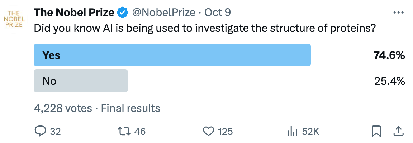Click the 52K views count
This screenshot has height=143, width=413.
(x=310, y=132)
